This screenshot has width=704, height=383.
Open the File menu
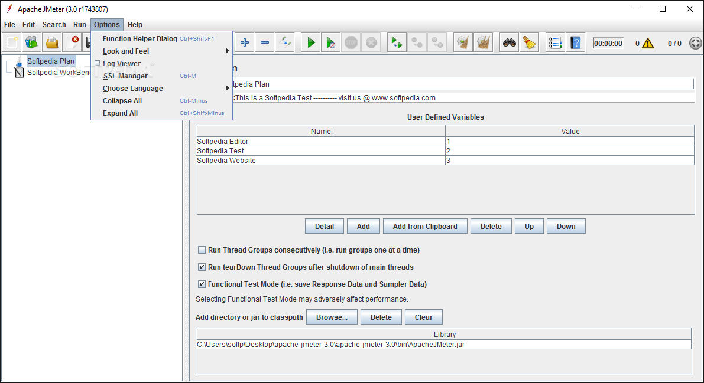(x=9, y=25)
